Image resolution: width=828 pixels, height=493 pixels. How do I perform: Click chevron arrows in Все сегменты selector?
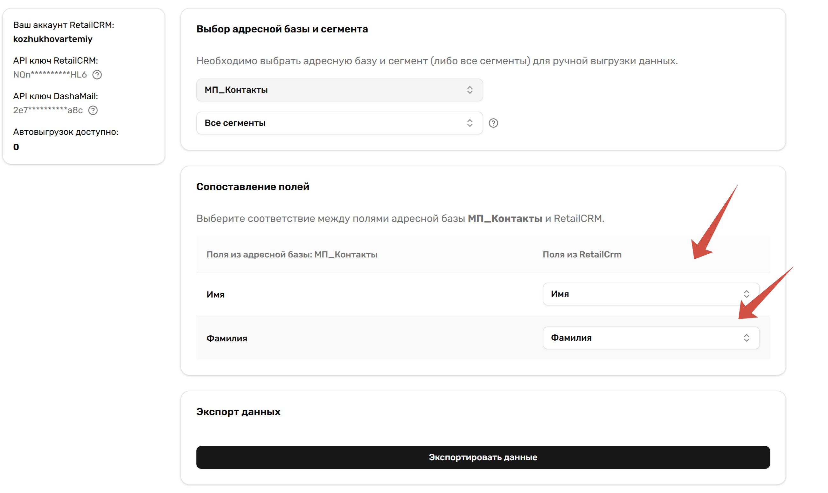click(470, 123)
